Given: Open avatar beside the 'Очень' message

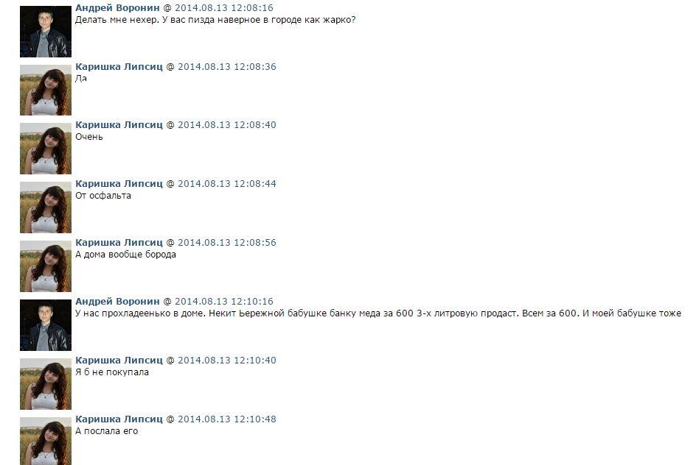Looking at the screenshot, I should 46,149.
